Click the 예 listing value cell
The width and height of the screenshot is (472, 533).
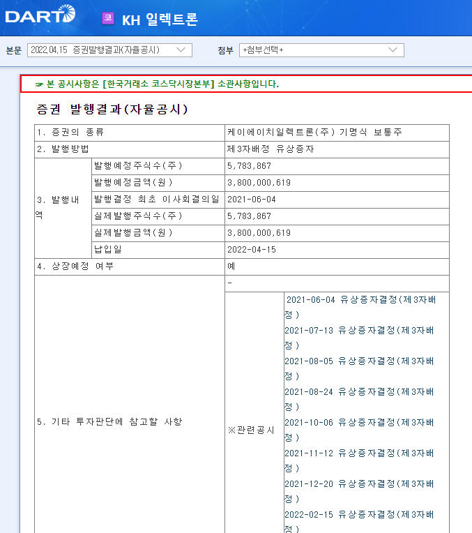[337, 266]
